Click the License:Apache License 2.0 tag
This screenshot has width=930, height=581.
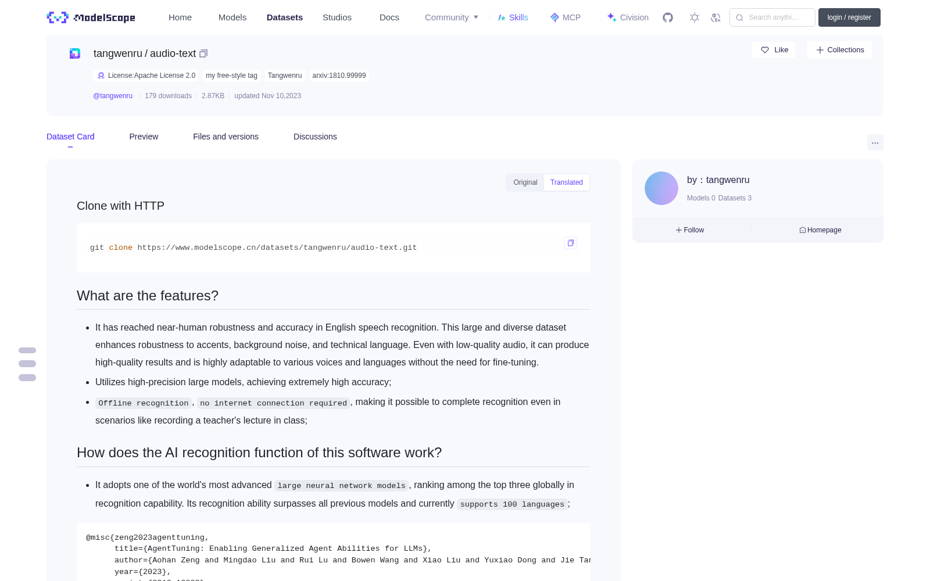[146, 76]
